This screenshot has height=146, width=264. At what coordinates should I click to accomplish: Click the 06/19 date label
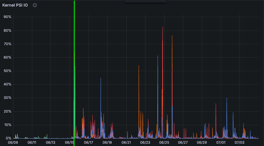(x=107, y=143)
